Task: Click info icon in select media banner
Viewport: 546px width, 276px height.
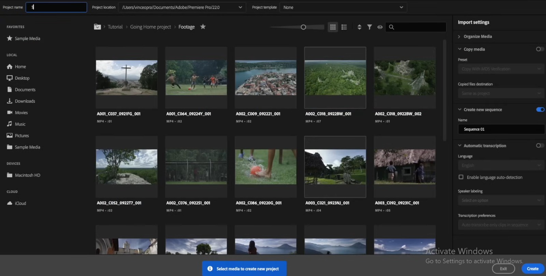Action: pyautogui.click(x=210, y=269)
